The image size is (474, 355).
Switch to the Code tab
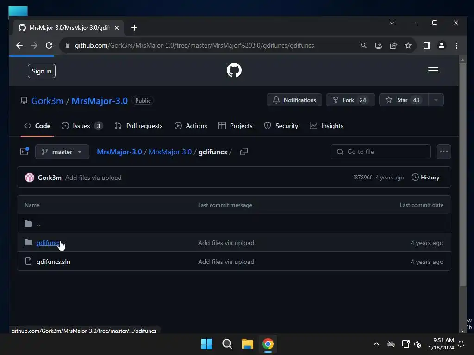(37, 126)
